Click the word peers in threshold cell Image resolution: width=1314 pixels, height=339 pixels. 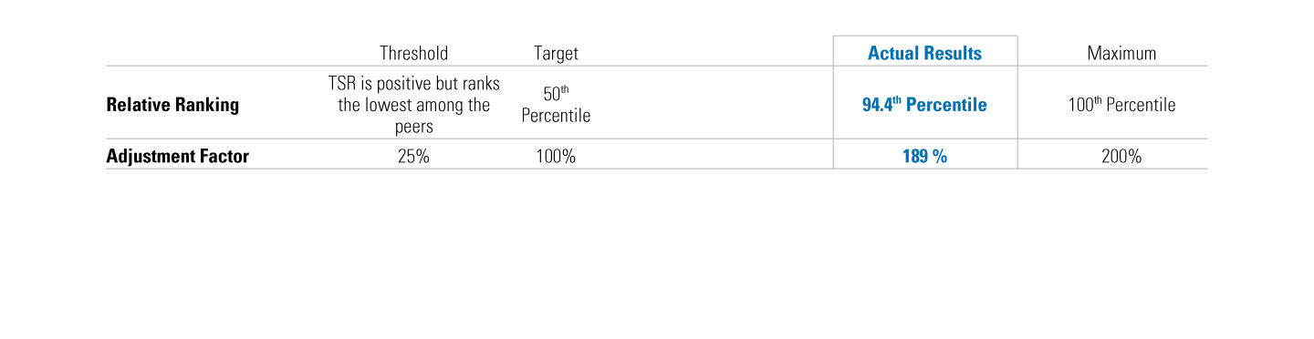coord(414,128)
